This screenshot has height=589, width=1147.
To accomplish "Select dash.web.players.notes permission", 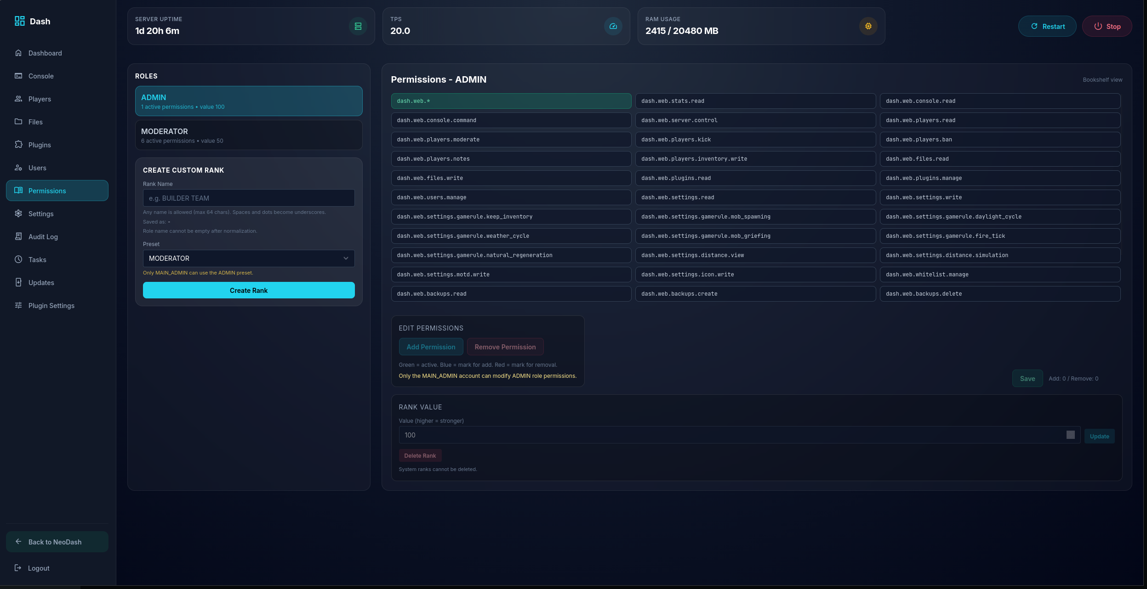I will pyautogui.click(x=511, y=159).
